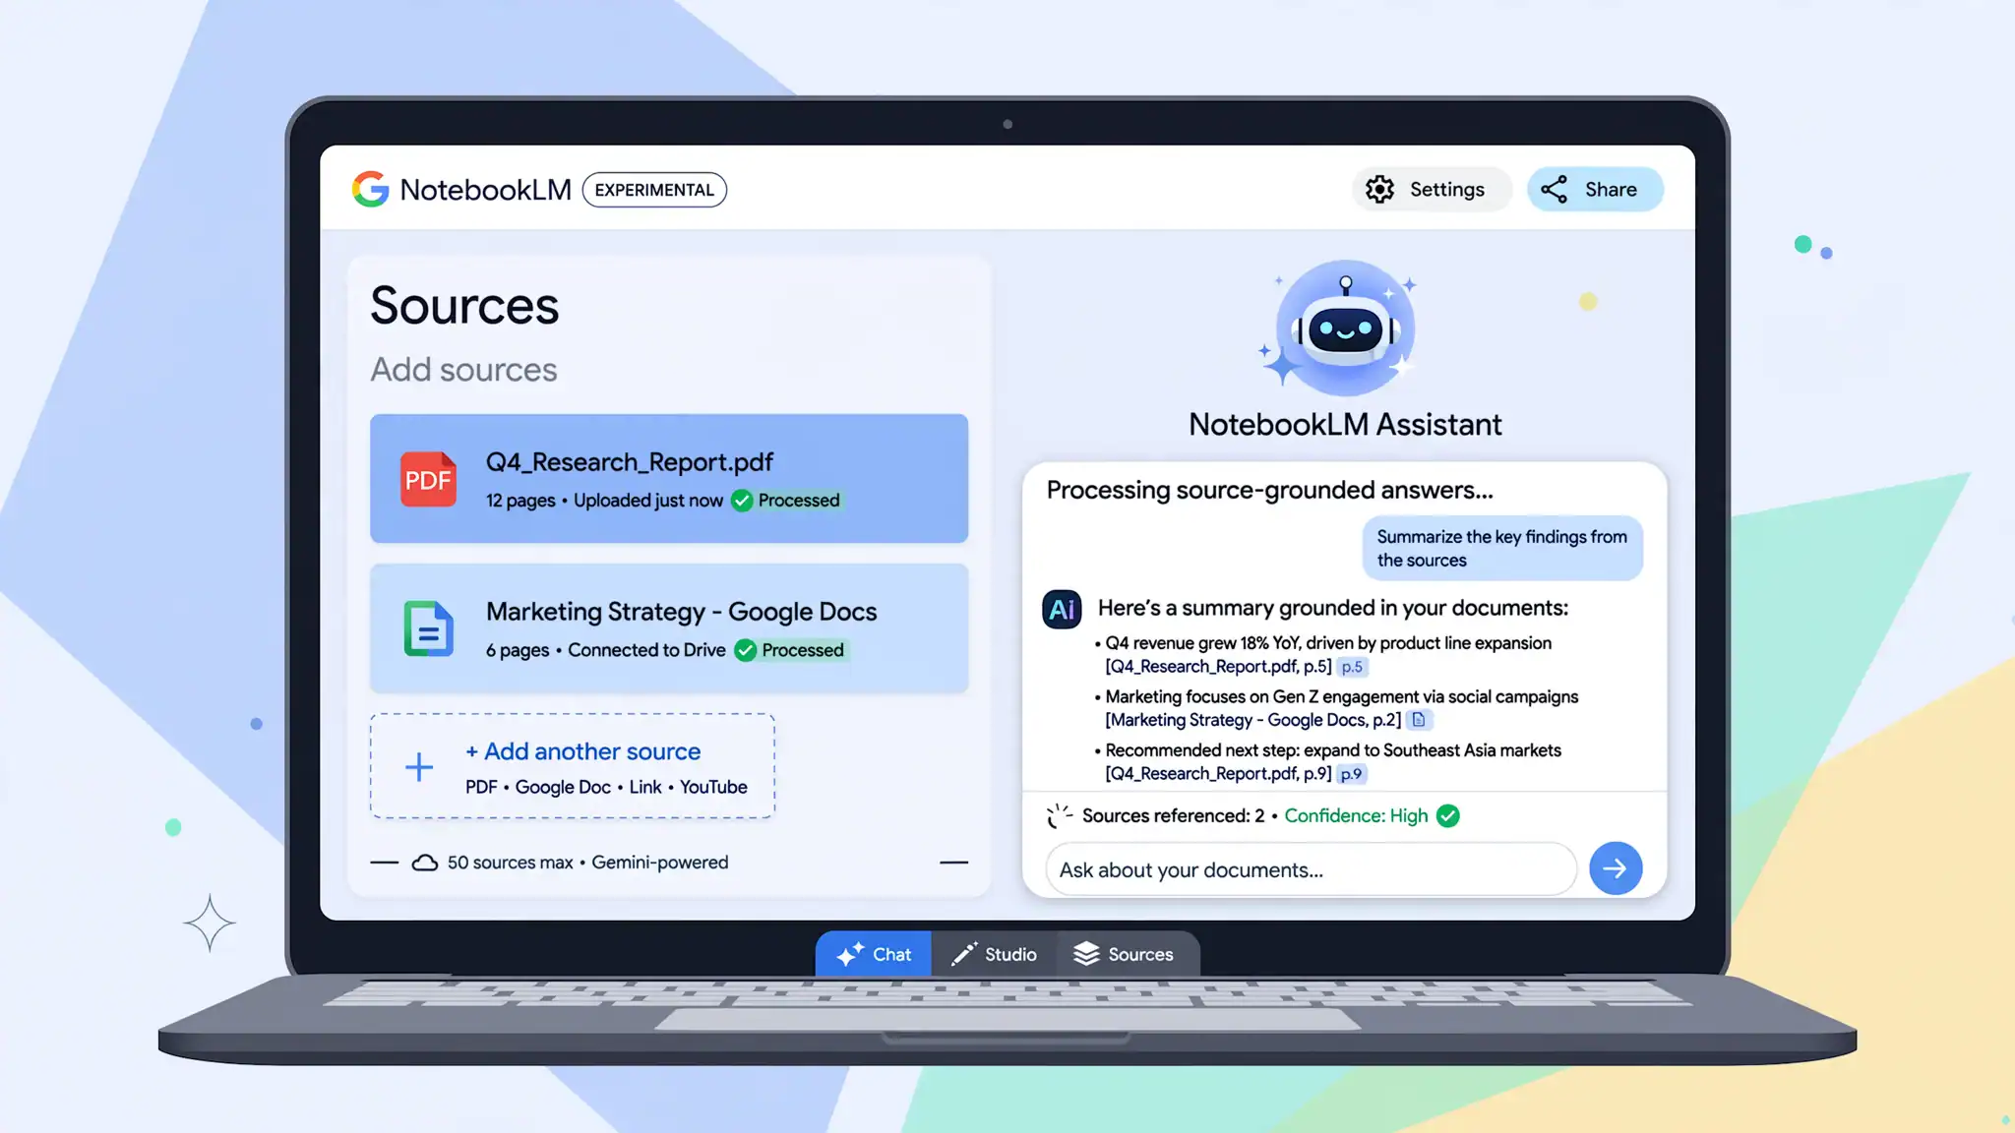Screen dimensions: 2015x1133
Task: Open the p.5 citation chip
Action: (1352, 667)
